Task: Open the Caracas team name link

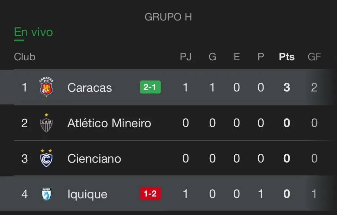Action: (90, 88)
